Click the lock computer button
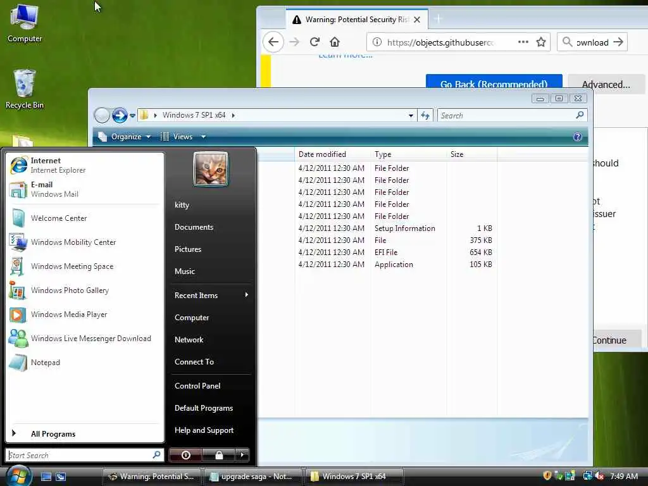The image size is (648, 486). 218,455
